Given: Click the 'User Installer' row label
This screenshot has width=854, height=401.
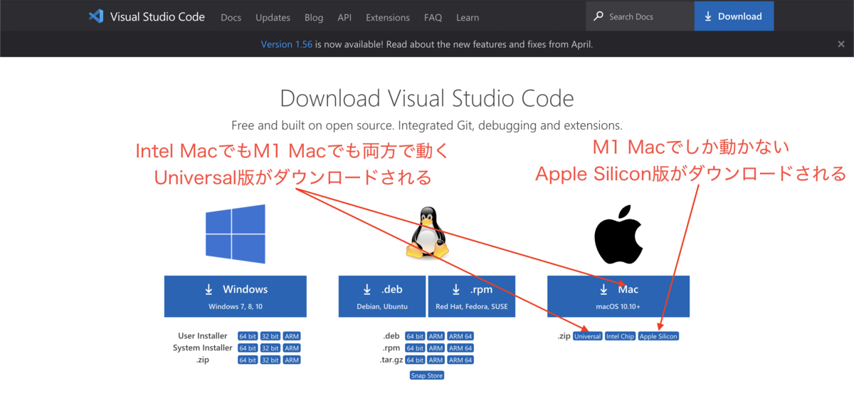Looking at the screenshot, I should 203,336.
